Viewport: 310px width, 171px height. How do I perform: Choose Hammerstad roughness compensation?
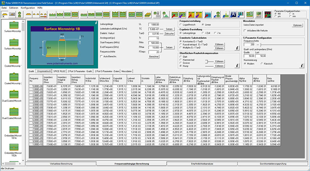(181, 59)
